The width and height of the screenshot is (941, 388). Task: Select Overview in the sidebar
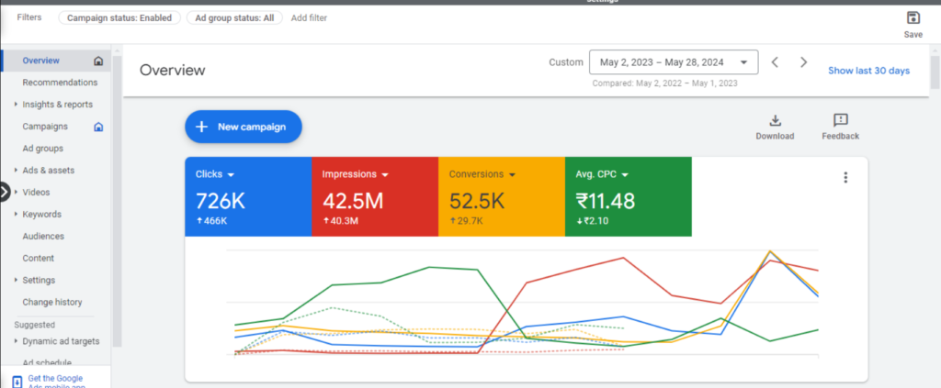click(x=40, y=61)
